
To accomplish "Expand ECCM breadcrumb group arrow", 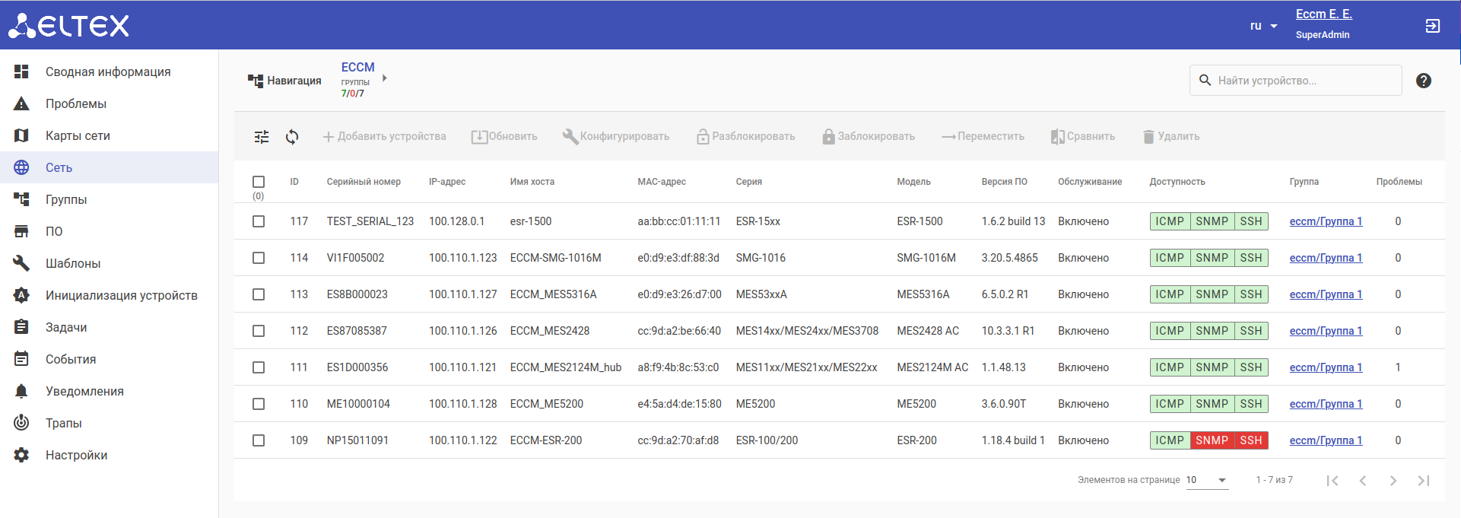I will tap(385, 78).
